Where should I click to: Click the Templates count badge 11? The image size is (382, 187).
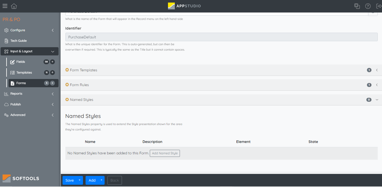(x=47, y=72)
